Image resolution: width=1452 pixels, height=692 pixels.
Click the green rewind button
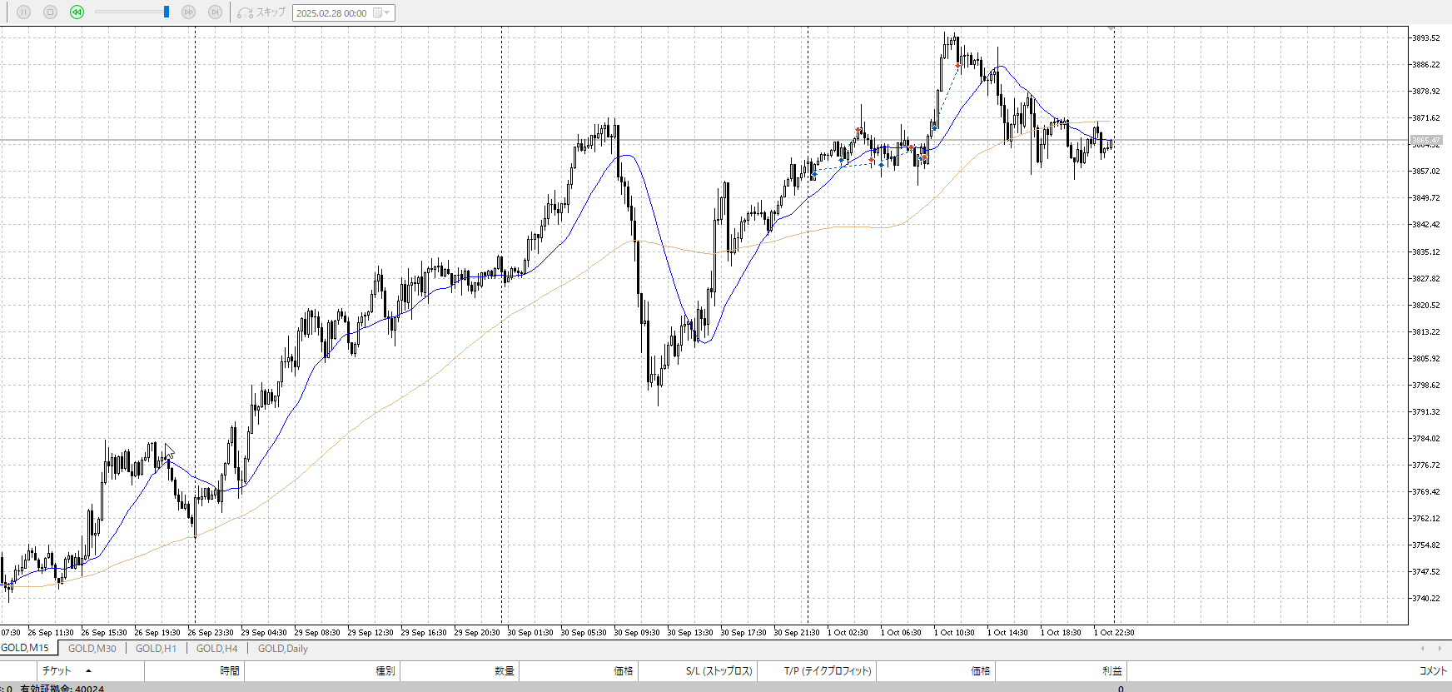pos(77,12)
